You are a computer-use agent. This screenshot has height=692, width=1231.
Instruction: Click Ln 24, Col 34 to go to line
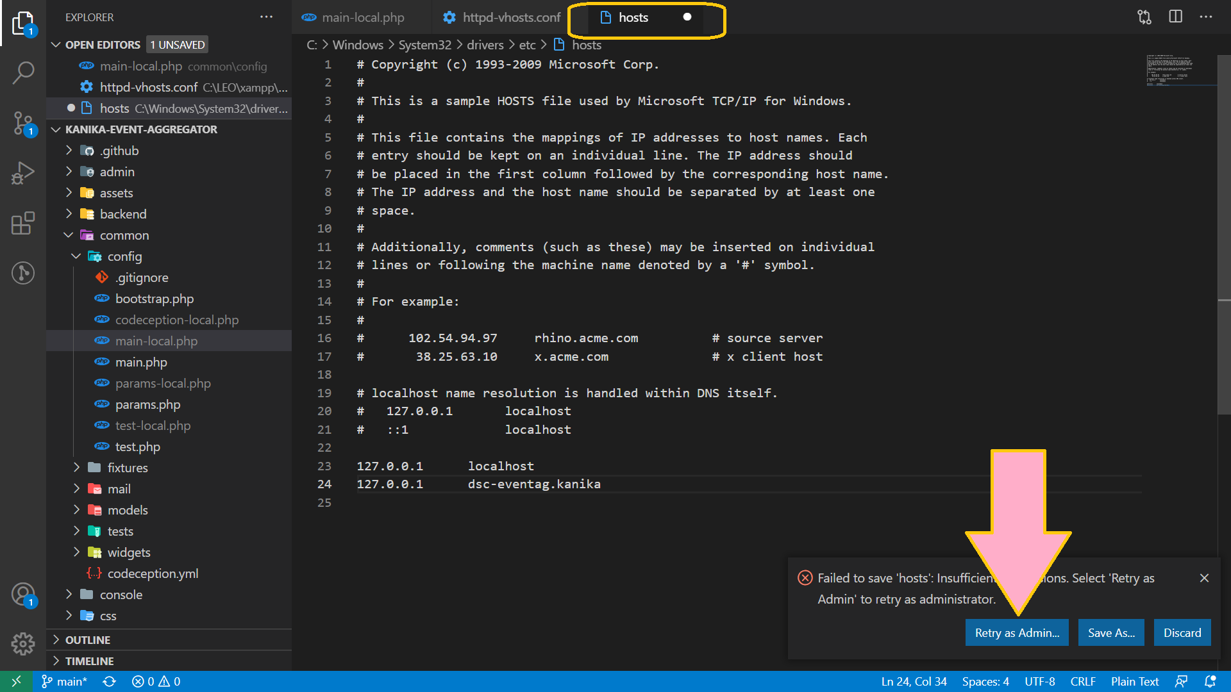click(x=914, y=681)
